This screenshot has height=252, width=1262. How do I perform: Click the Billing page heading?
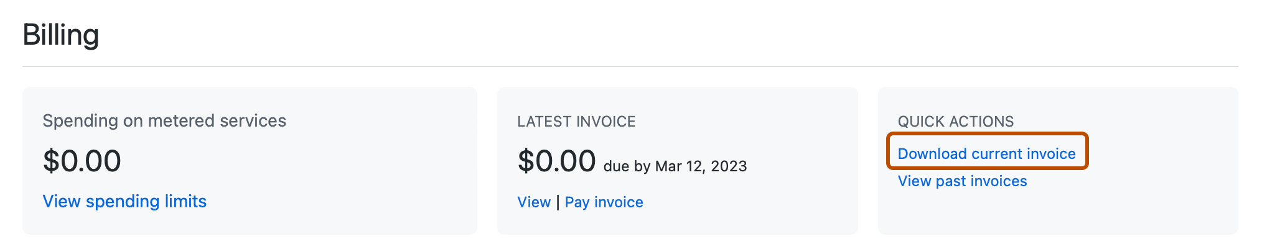coord(61,35)
